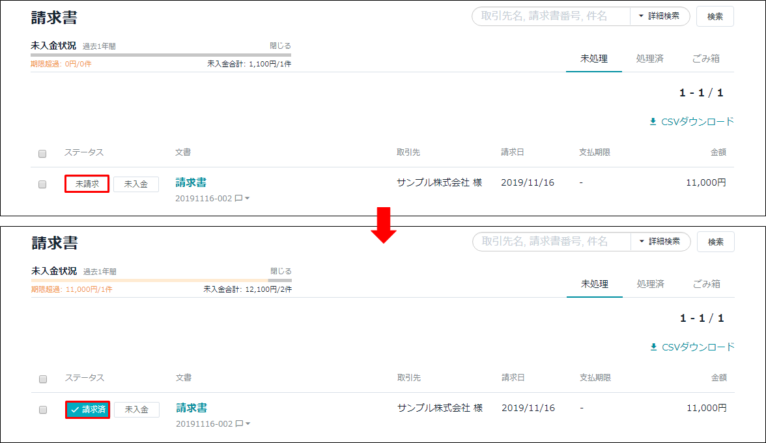Expand the caret beside 20191116-002 in the 未請求 row
Viewport: 766px width, 443px height.
click(x=248, y=199)
